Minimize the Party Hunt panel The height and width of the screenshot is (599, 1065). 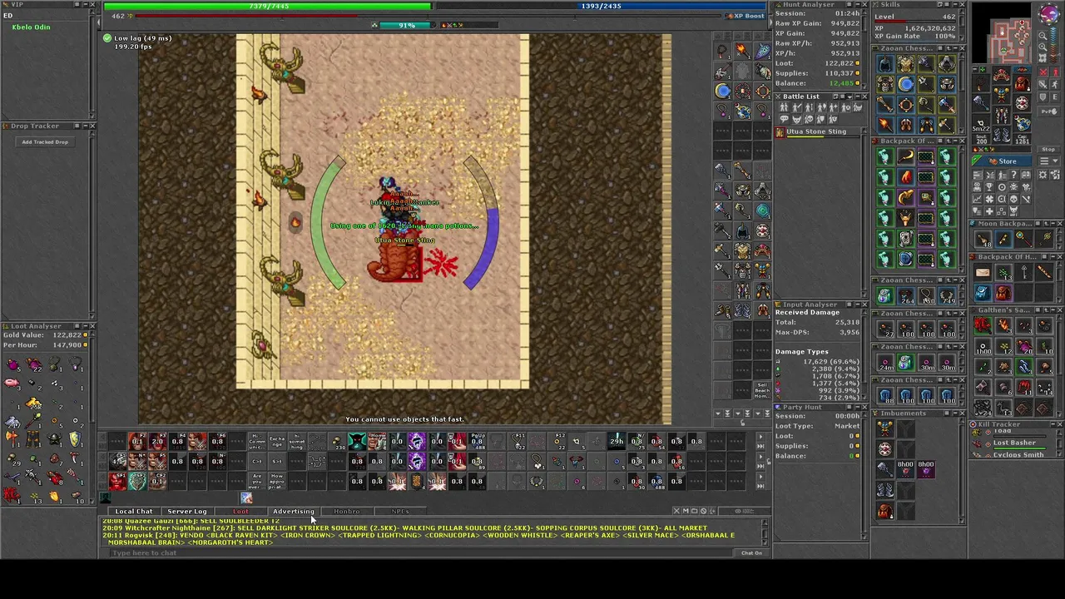click(858, 407)
